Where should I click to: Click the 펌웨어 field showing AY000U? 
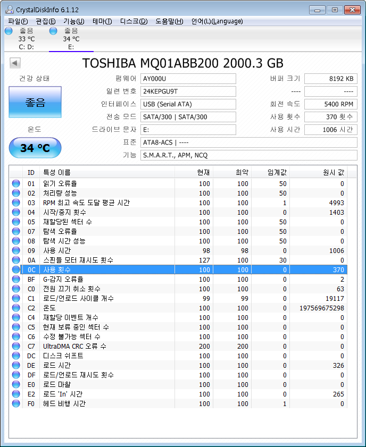coord(188,79)
